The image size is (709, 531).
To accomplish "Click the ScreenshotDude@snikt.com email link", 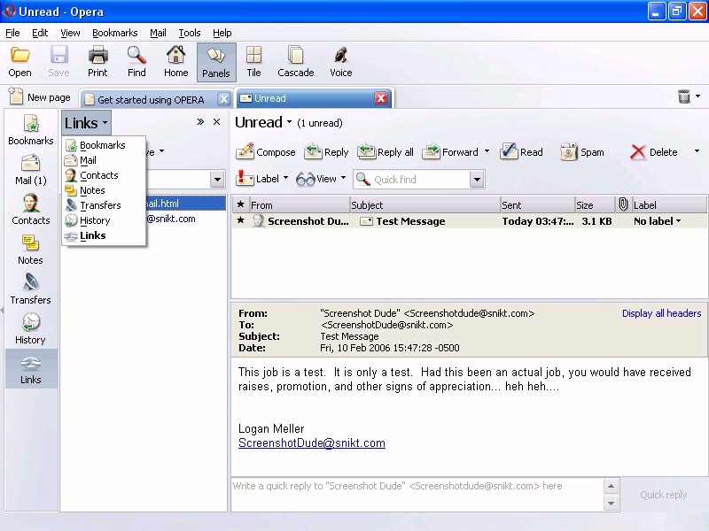I will click(312, 443).
